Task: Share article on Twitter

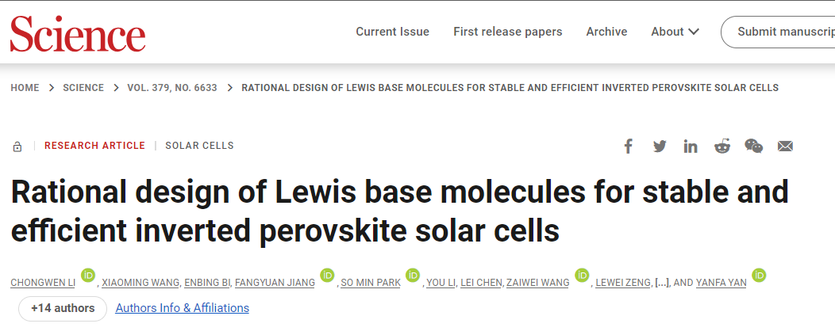Action: coord(660,146)
